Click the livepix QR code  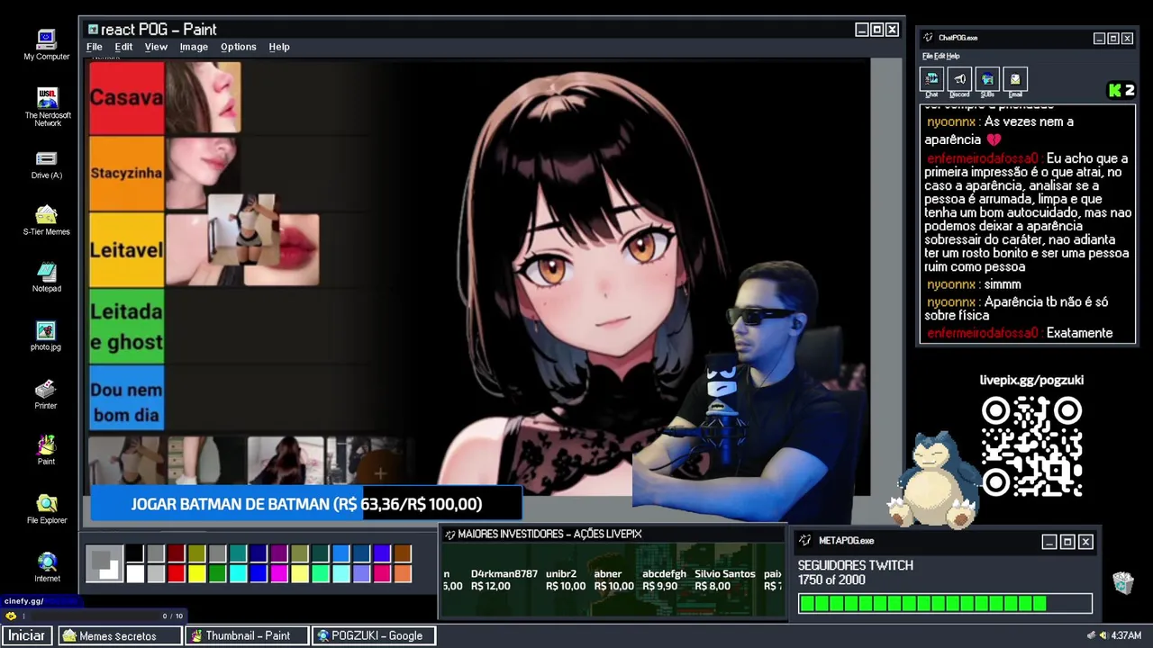coord(1032,447)
